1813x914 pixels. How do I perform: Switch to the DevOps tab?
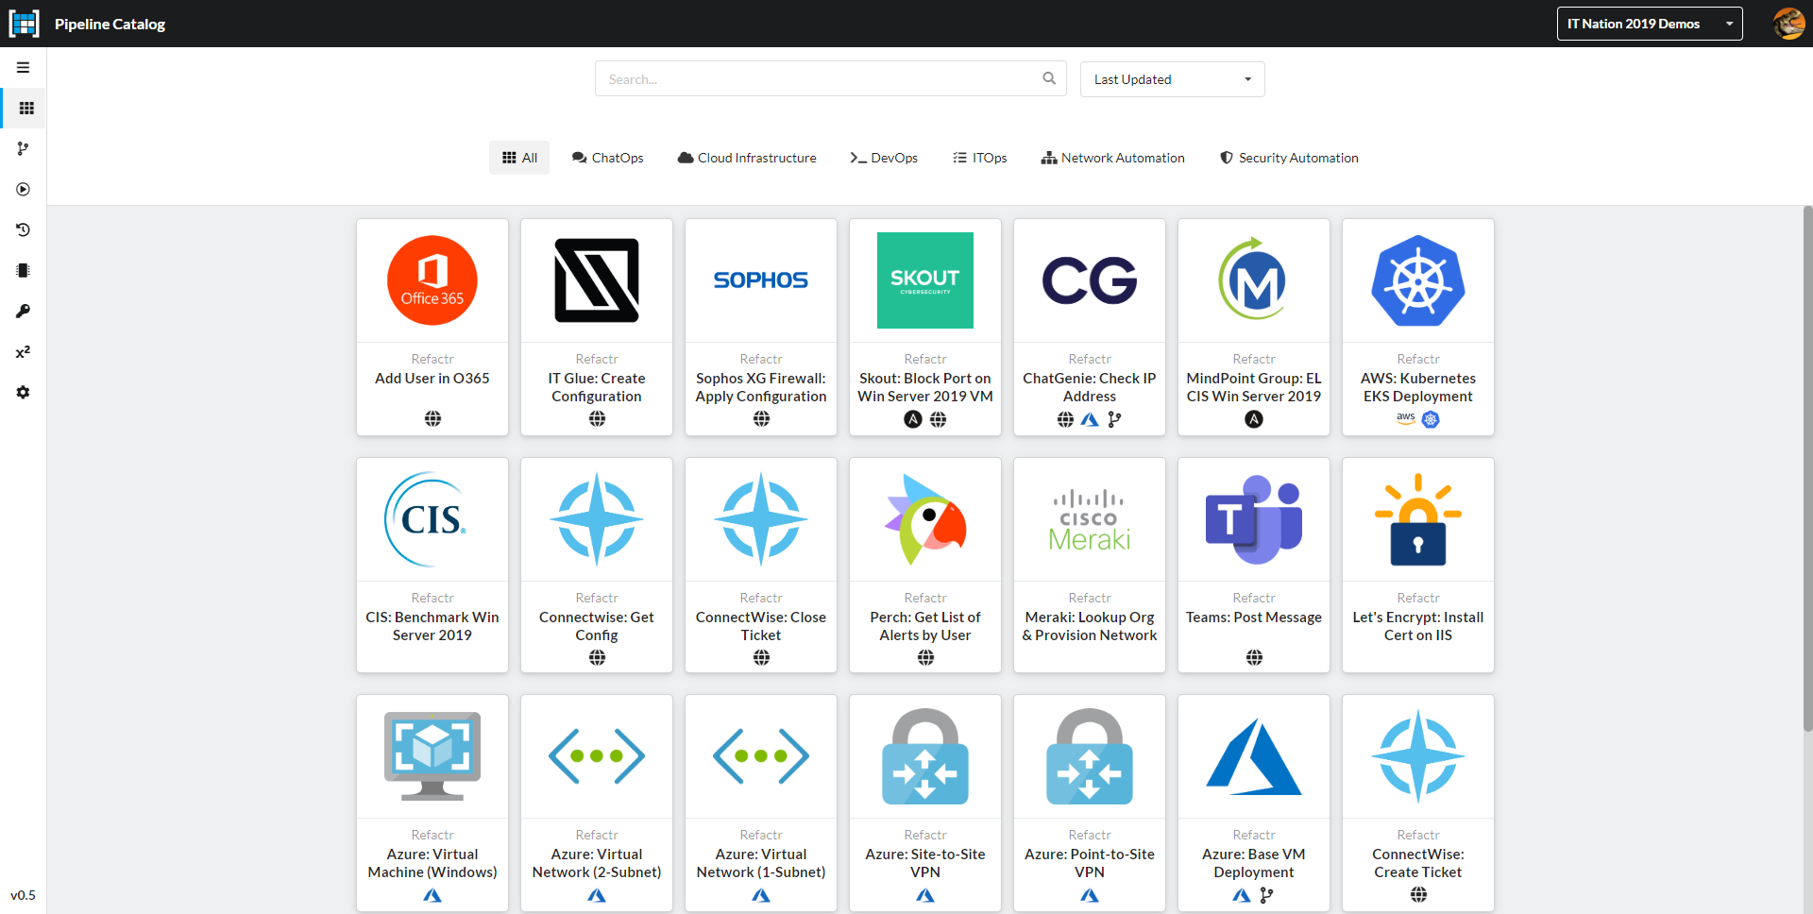[x=884, y=158]
